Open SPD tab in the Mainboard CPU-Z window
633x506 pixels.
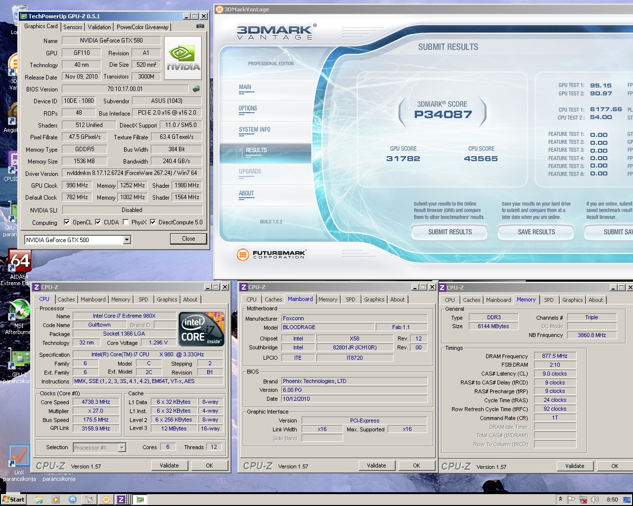click(x=351, y=299)
